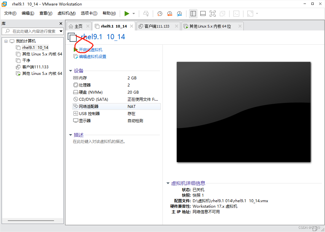Image resolution: width=325 pixels, height=232 pixels.
Task: Select the 显示器 display device row
Action: 116,121
